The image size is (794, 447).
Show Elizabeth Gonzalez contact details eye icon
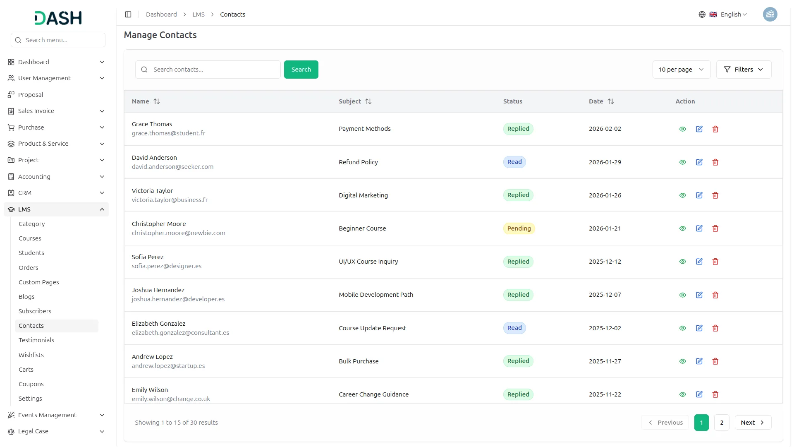(x=682, y=328)
